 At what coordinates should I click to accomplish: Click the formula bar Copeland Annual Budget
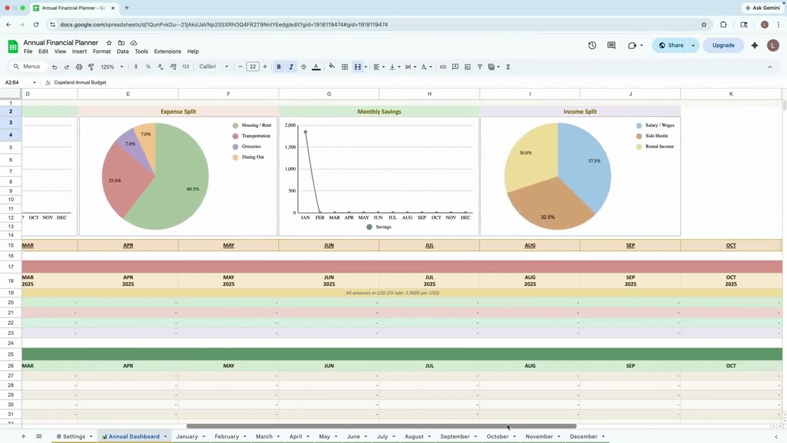(x=80, y=82)
